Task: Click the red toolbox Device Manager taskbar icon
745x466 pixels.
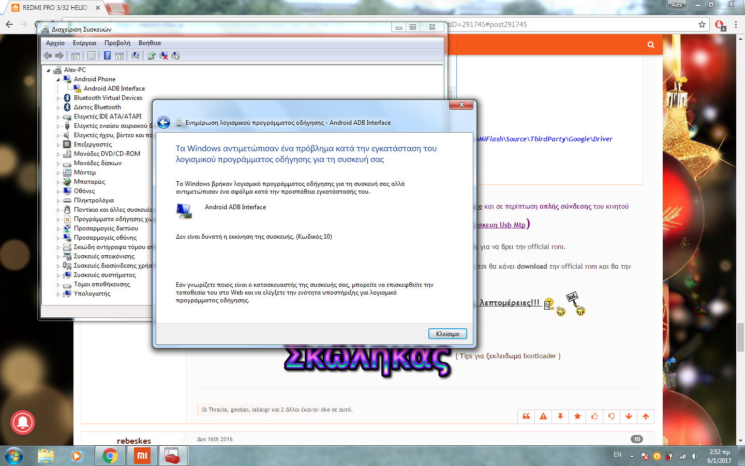Action: [x=172, y=456]
